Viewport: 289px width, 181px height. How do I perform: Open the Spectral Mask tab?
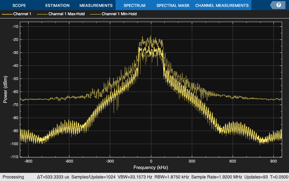[173, 5]
